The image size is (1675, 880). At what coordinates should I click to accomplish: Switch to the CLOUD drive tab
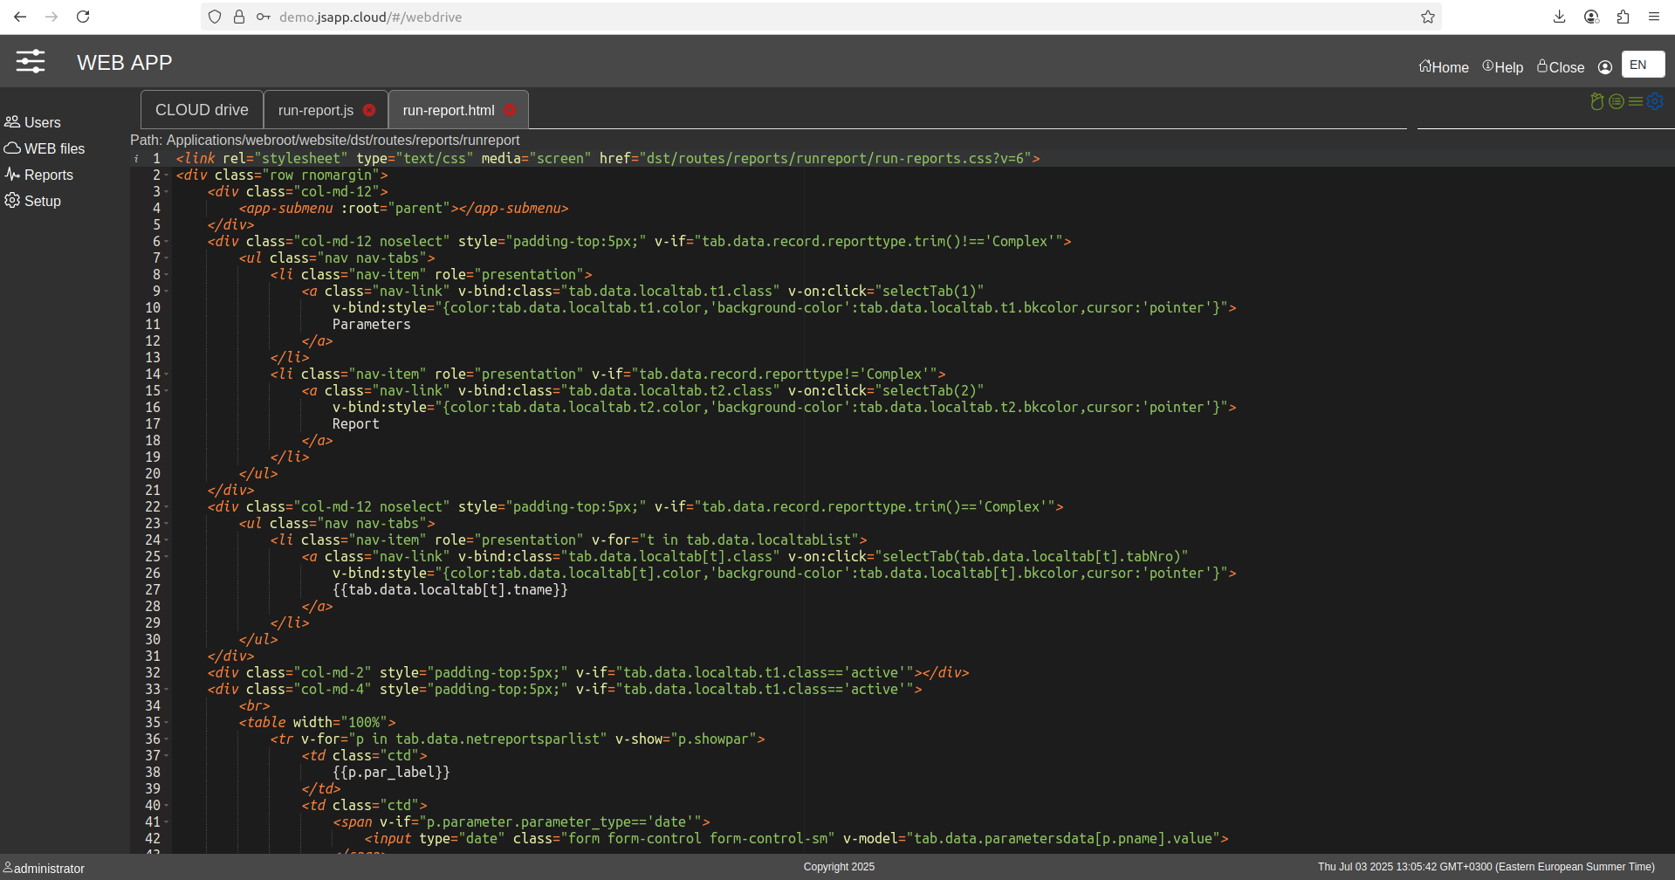pyautogui.click(x=202, y=110)
